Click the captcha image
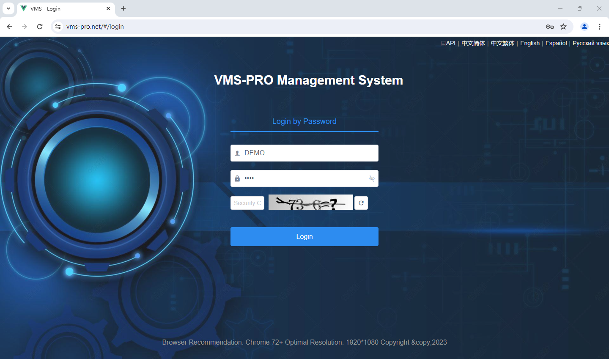Viewport: 609px width, 359px height. pyautogui.click(x=311, y=202)
